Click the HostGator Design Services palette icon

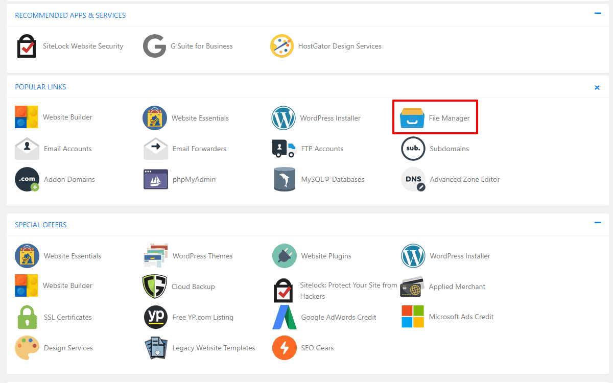coord(282,46)
